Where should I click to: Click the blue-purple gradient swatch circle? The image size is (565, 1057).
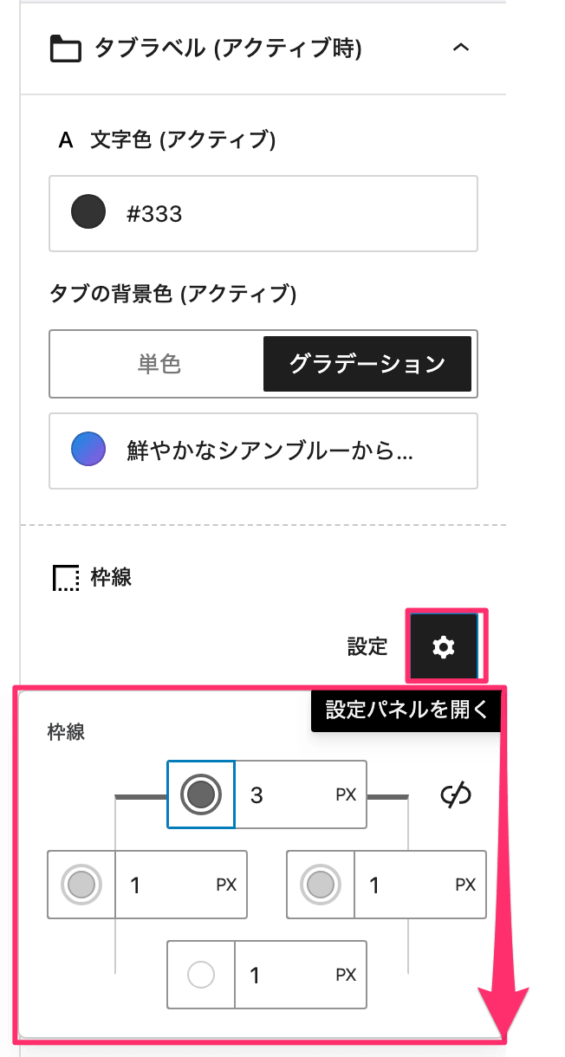88,451
